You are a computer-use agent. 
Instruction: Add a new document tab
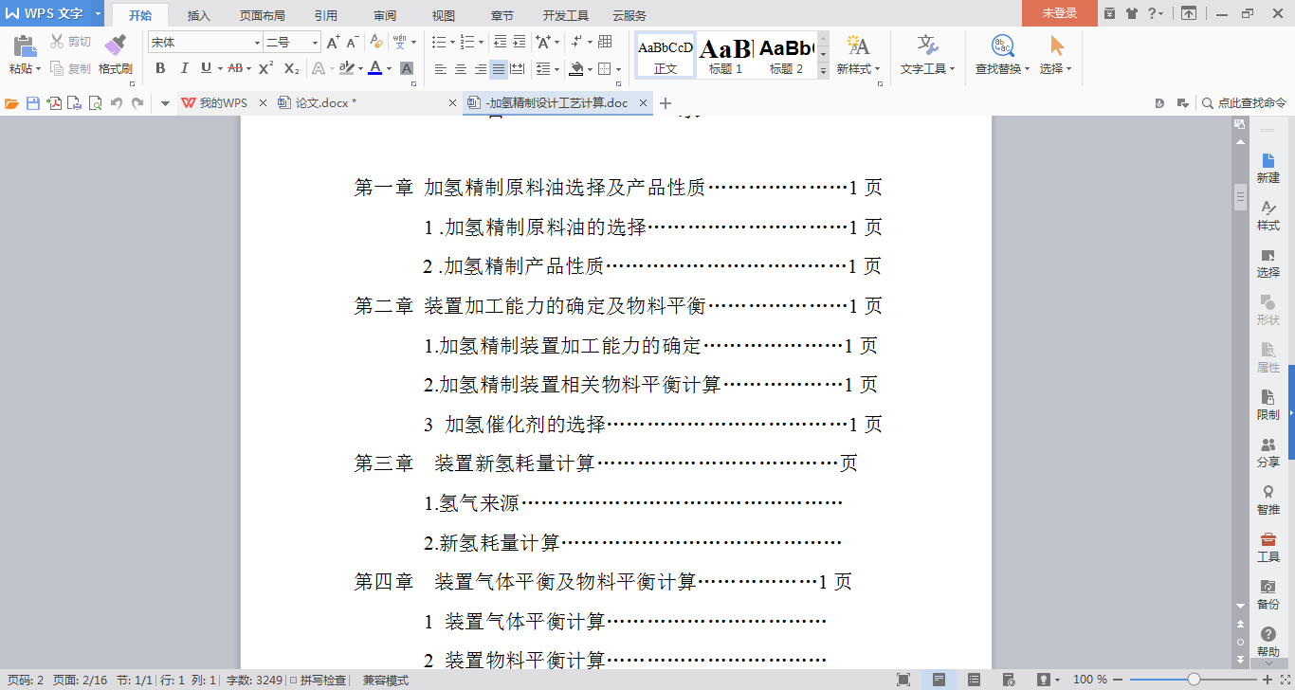(666, 103)
